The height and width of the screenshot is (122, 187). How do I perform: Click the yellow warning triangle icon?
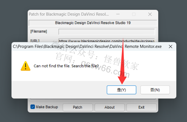[x=25, y=66]
